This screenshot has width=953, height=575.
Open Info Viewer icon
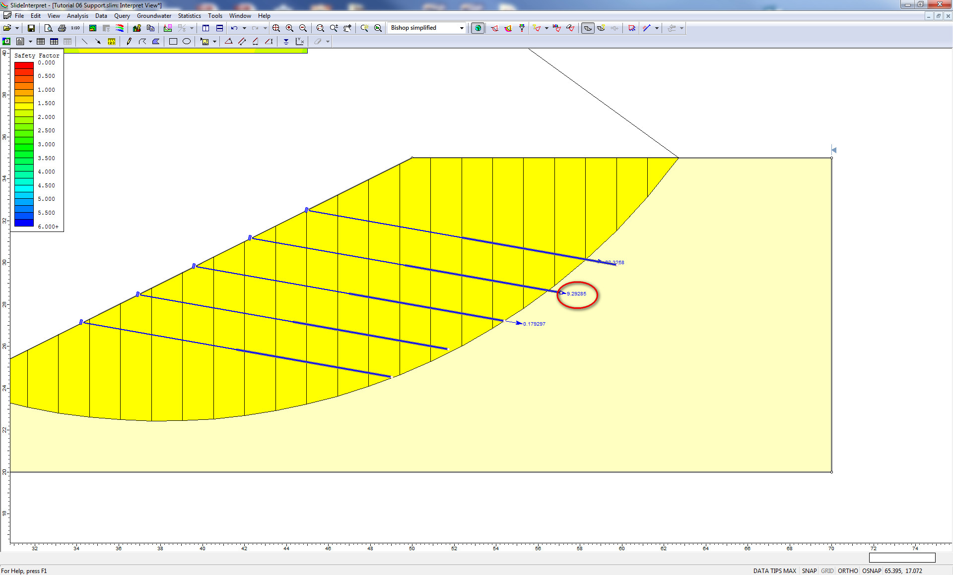(137, 28)
